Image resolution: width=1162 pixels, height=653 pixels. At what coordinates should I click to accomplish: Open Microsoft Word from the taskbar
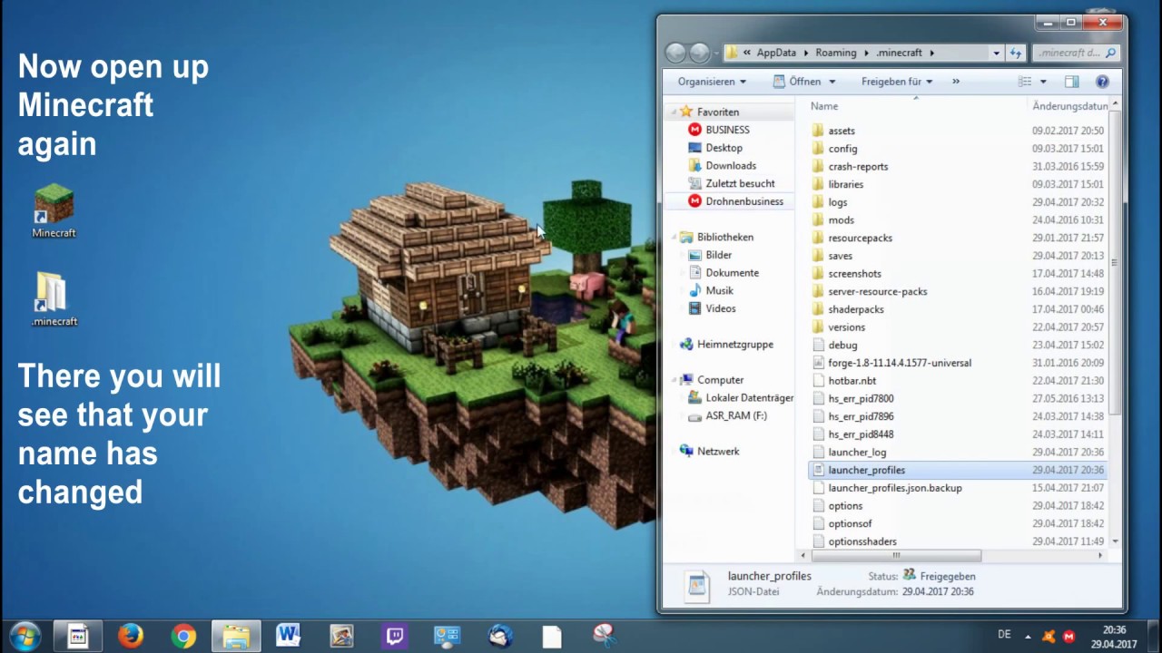(x=288, y=636)
